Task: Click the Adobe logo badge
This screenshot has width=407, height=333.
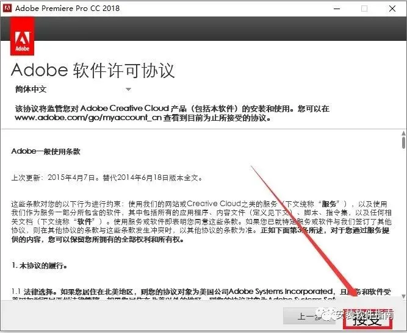Action: pos(23,37)
